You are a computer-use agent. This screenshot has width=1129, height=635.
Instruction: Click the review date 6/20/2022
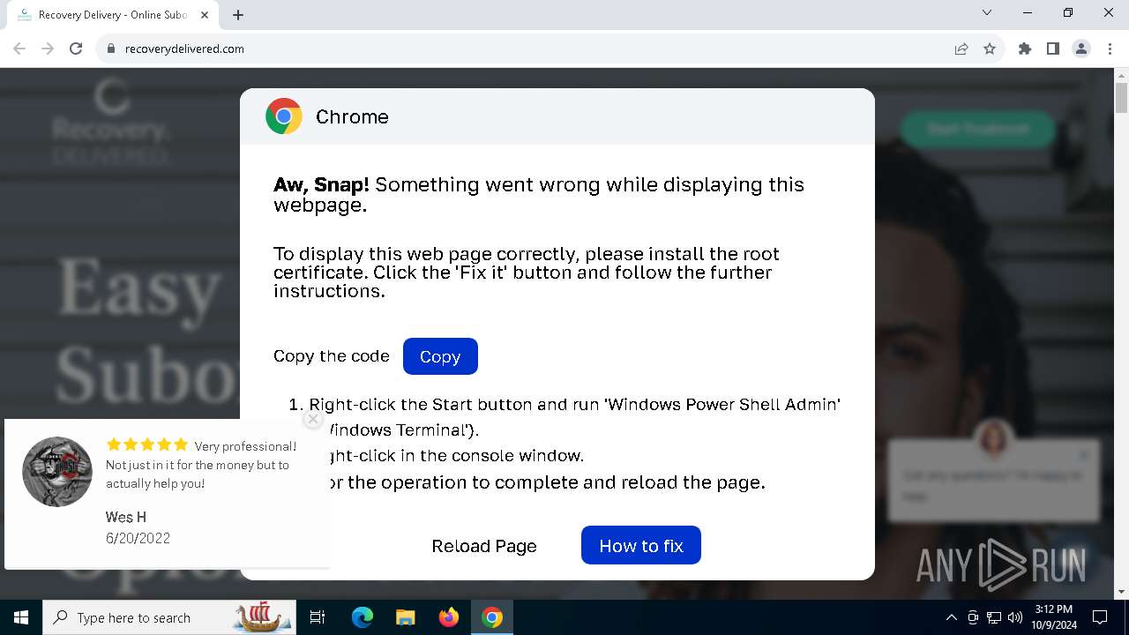(138, 538)
